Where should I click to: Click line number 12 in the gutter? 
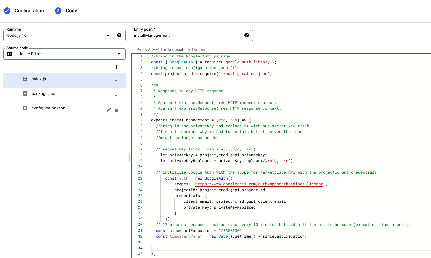coord(140,120)
